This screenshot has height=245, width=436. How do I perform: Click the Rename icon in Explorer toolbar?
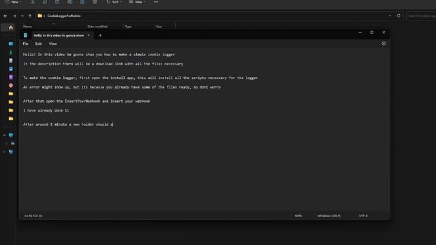(x=70, y=2)
